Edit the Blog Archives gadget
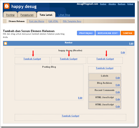Viewport: 139px width, 128px height. click(118, 85)
